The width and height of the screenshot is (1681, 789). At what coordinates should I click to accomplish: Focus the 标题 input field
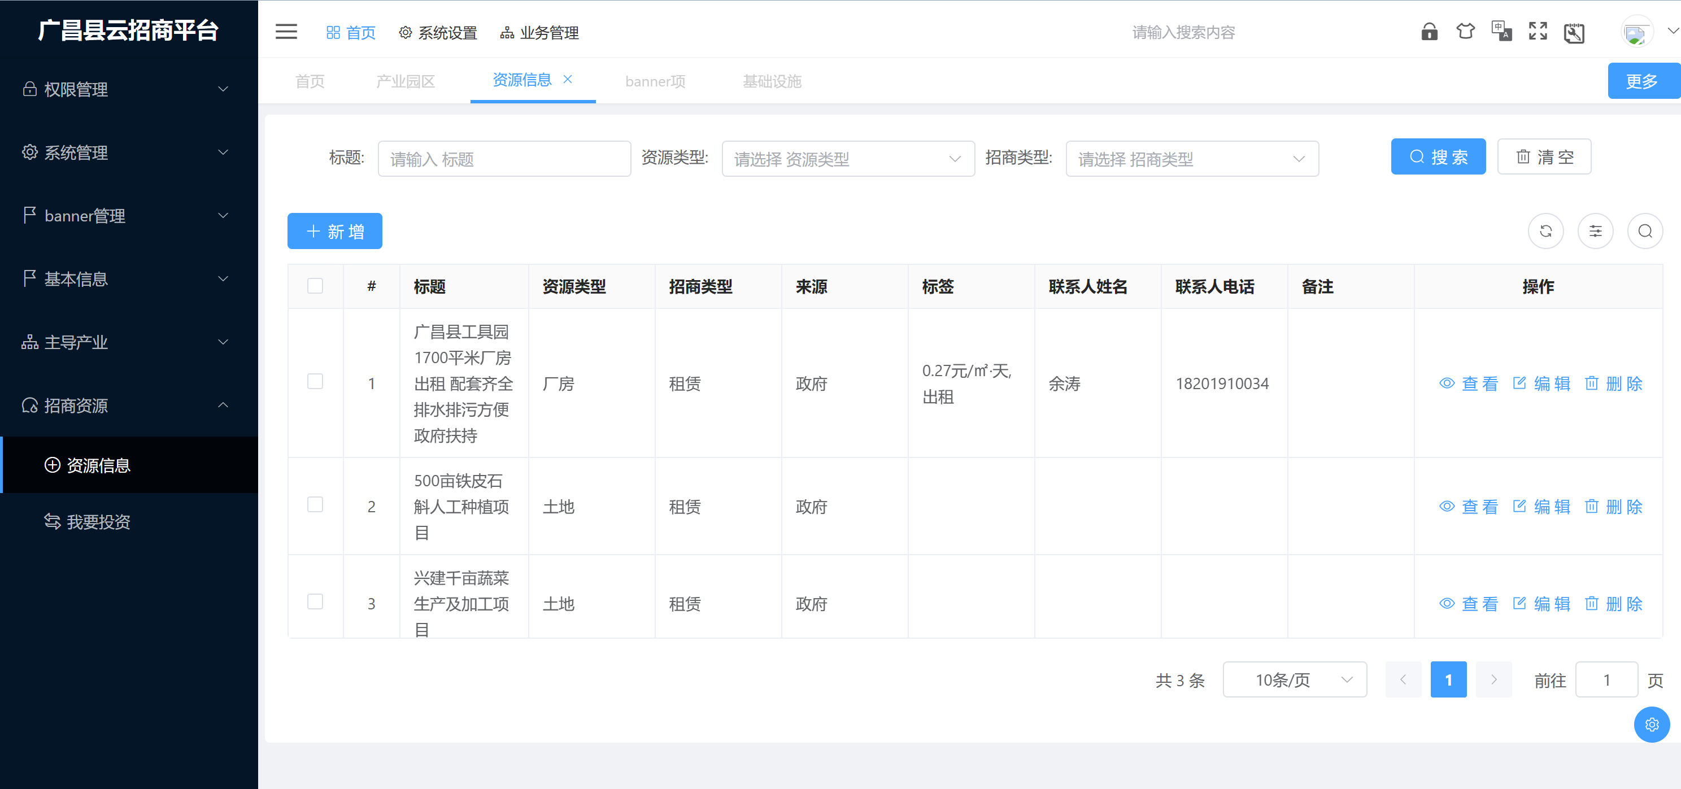tap(504, 159)
